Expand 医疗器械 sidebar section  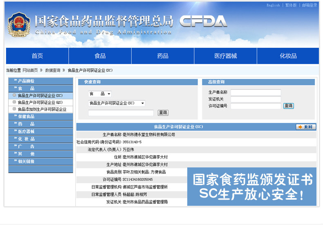(x=40, y=131)
